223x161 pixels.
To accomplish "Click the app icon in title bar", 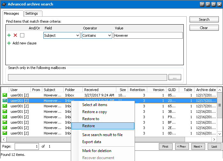I will pyautogui.click(x=4, y=4).
